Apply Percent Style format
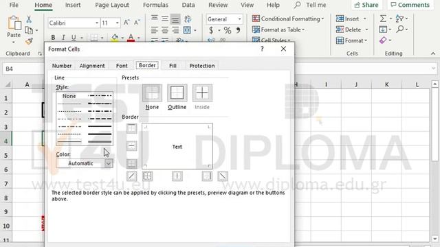440x247 pixels. tap(228, 30)
